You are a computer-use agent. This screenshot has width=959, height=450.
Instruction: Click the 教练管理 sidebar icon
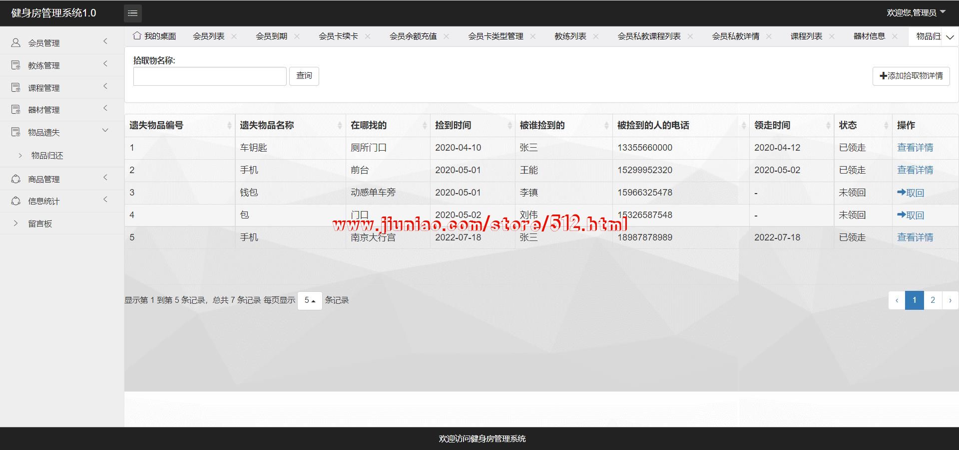pyautogui.click(x=16, y=65)
